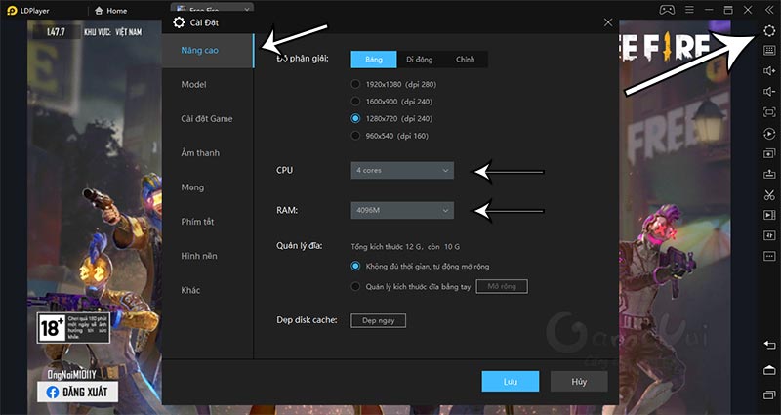Click the KHU VỰC: VIỆT NAM text

pyautogui.click(x=112, y=32)
